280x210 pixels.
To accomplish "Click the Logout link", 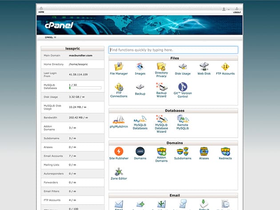I will coord(237,10).
